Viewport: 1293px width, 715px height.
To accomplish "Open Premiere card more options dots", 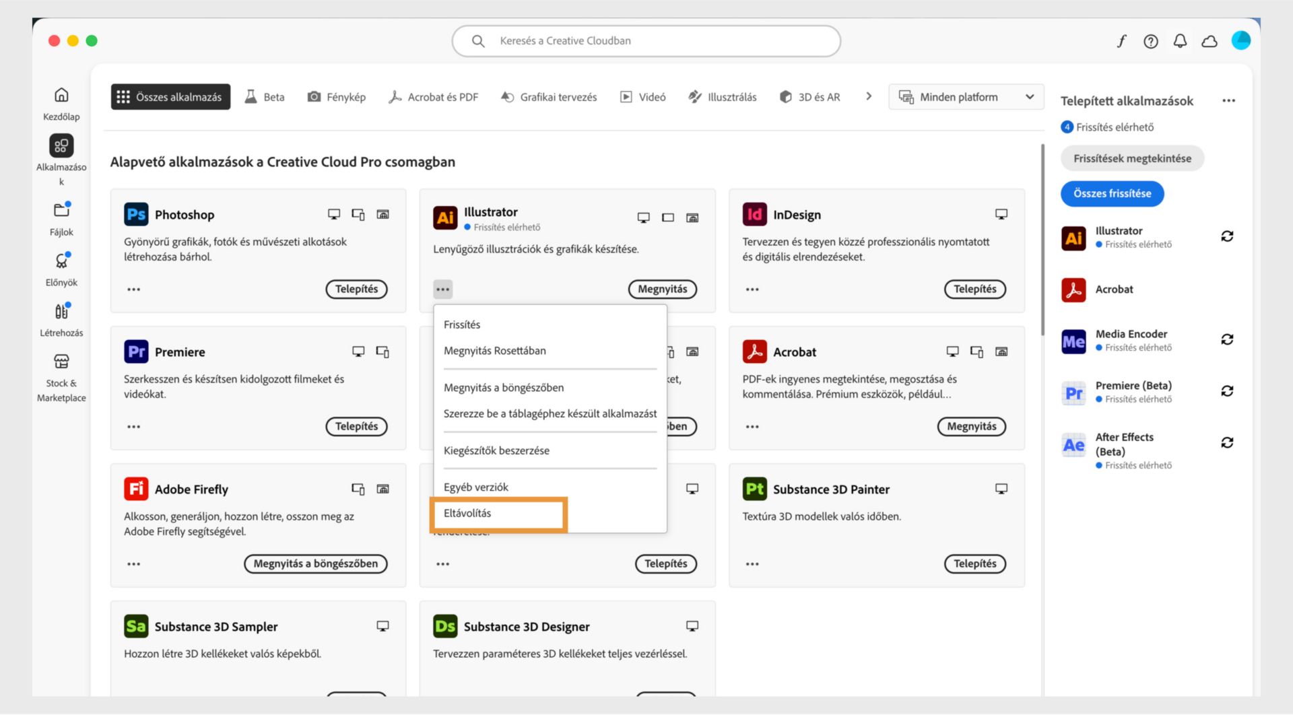I will (134, 427).
